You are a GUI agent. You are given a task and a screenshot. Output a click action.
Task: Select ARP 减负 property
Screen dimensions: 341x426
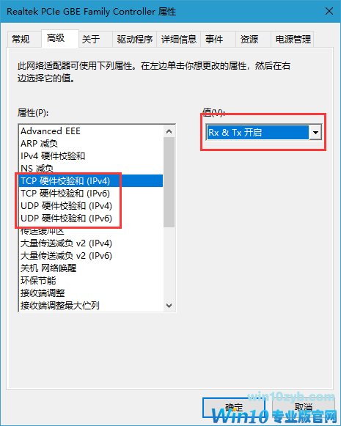click(40, 144)
